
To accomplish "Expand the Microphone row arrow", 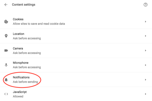I will click(x=145, y=65).
